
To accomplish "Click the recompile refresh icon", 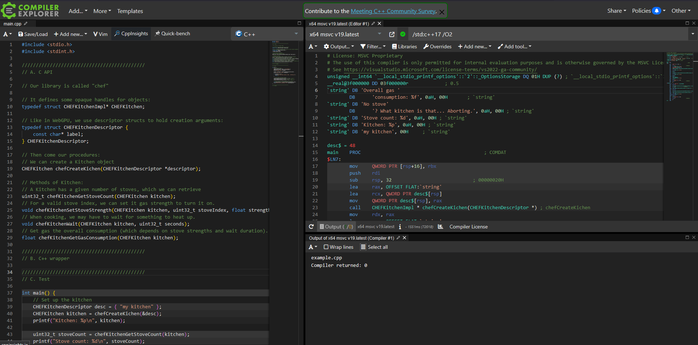I will (311, 227).
